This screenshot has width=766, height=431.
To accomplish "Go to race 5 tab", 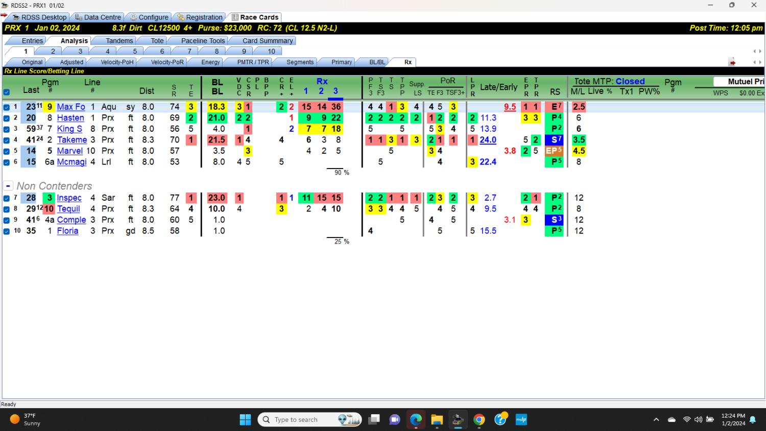I will click(135, 51).
